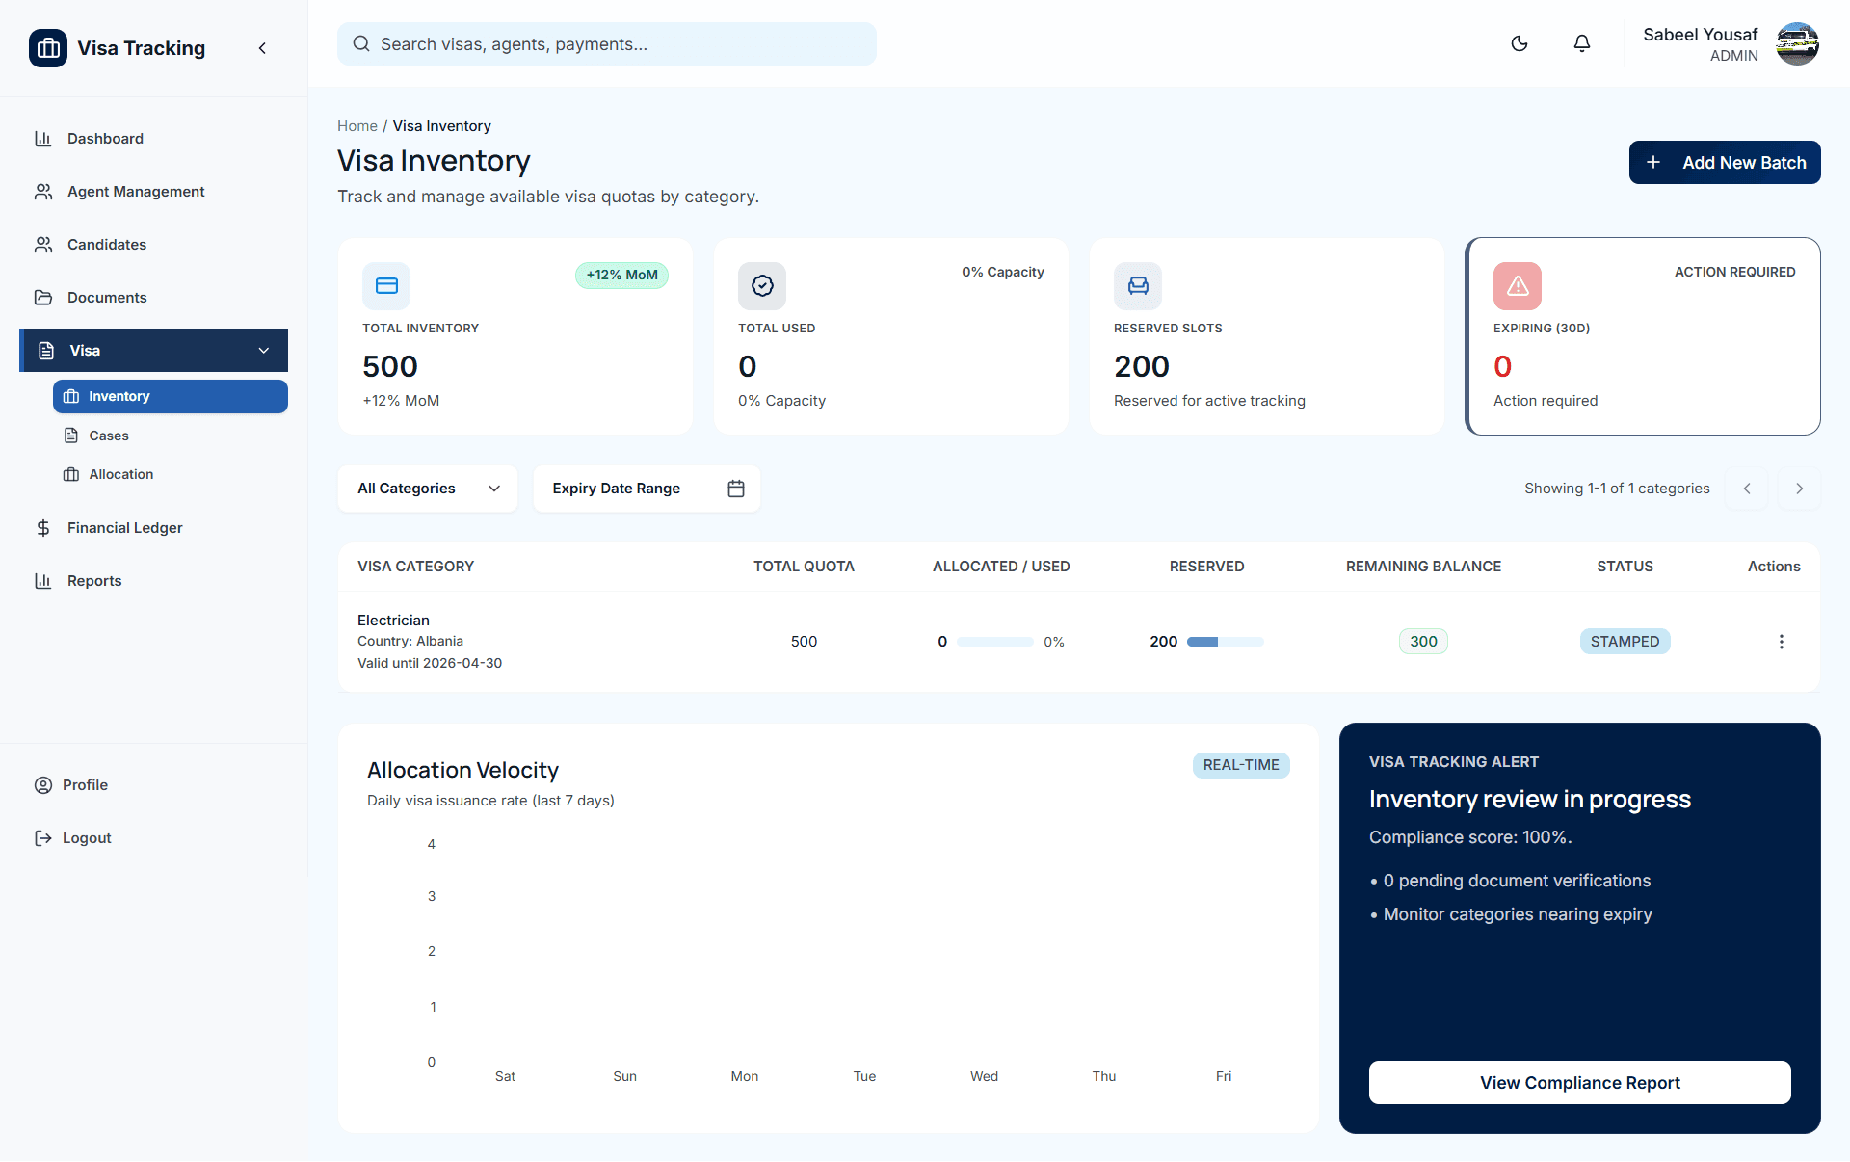Collapse the Visa menu group
Screen dimensions: 1850x1162
154,351
